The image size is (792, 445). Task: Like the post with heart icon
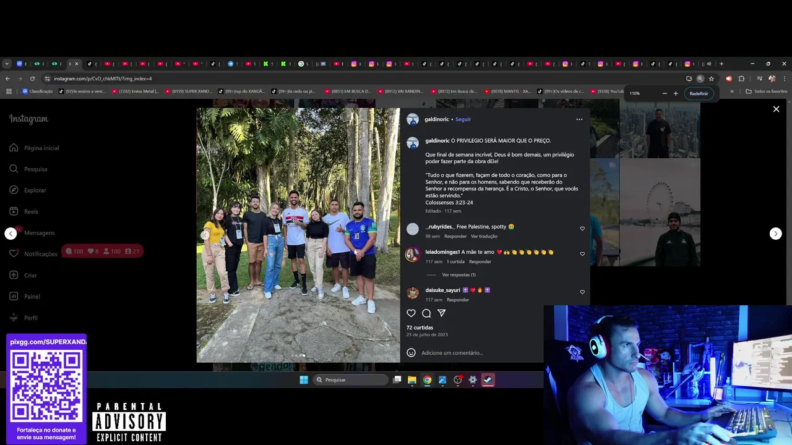(411, 313)
